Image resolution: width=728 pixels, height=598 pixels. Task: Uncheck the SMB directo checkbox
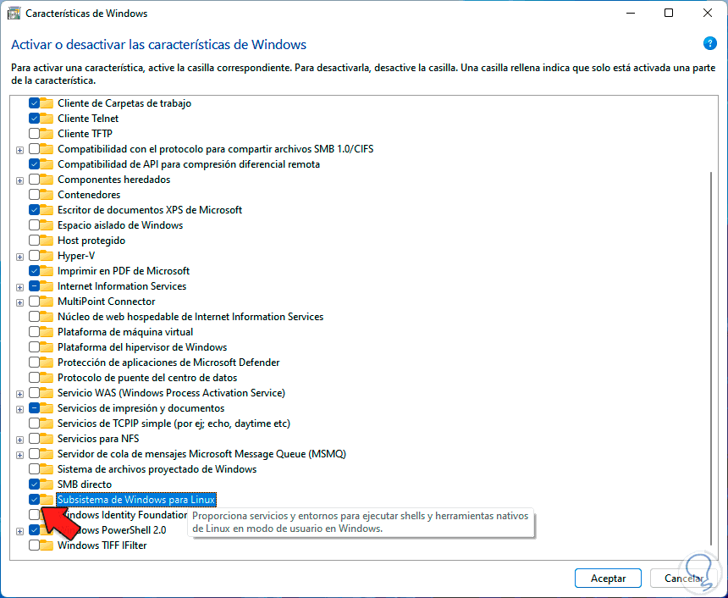(34, 484)
